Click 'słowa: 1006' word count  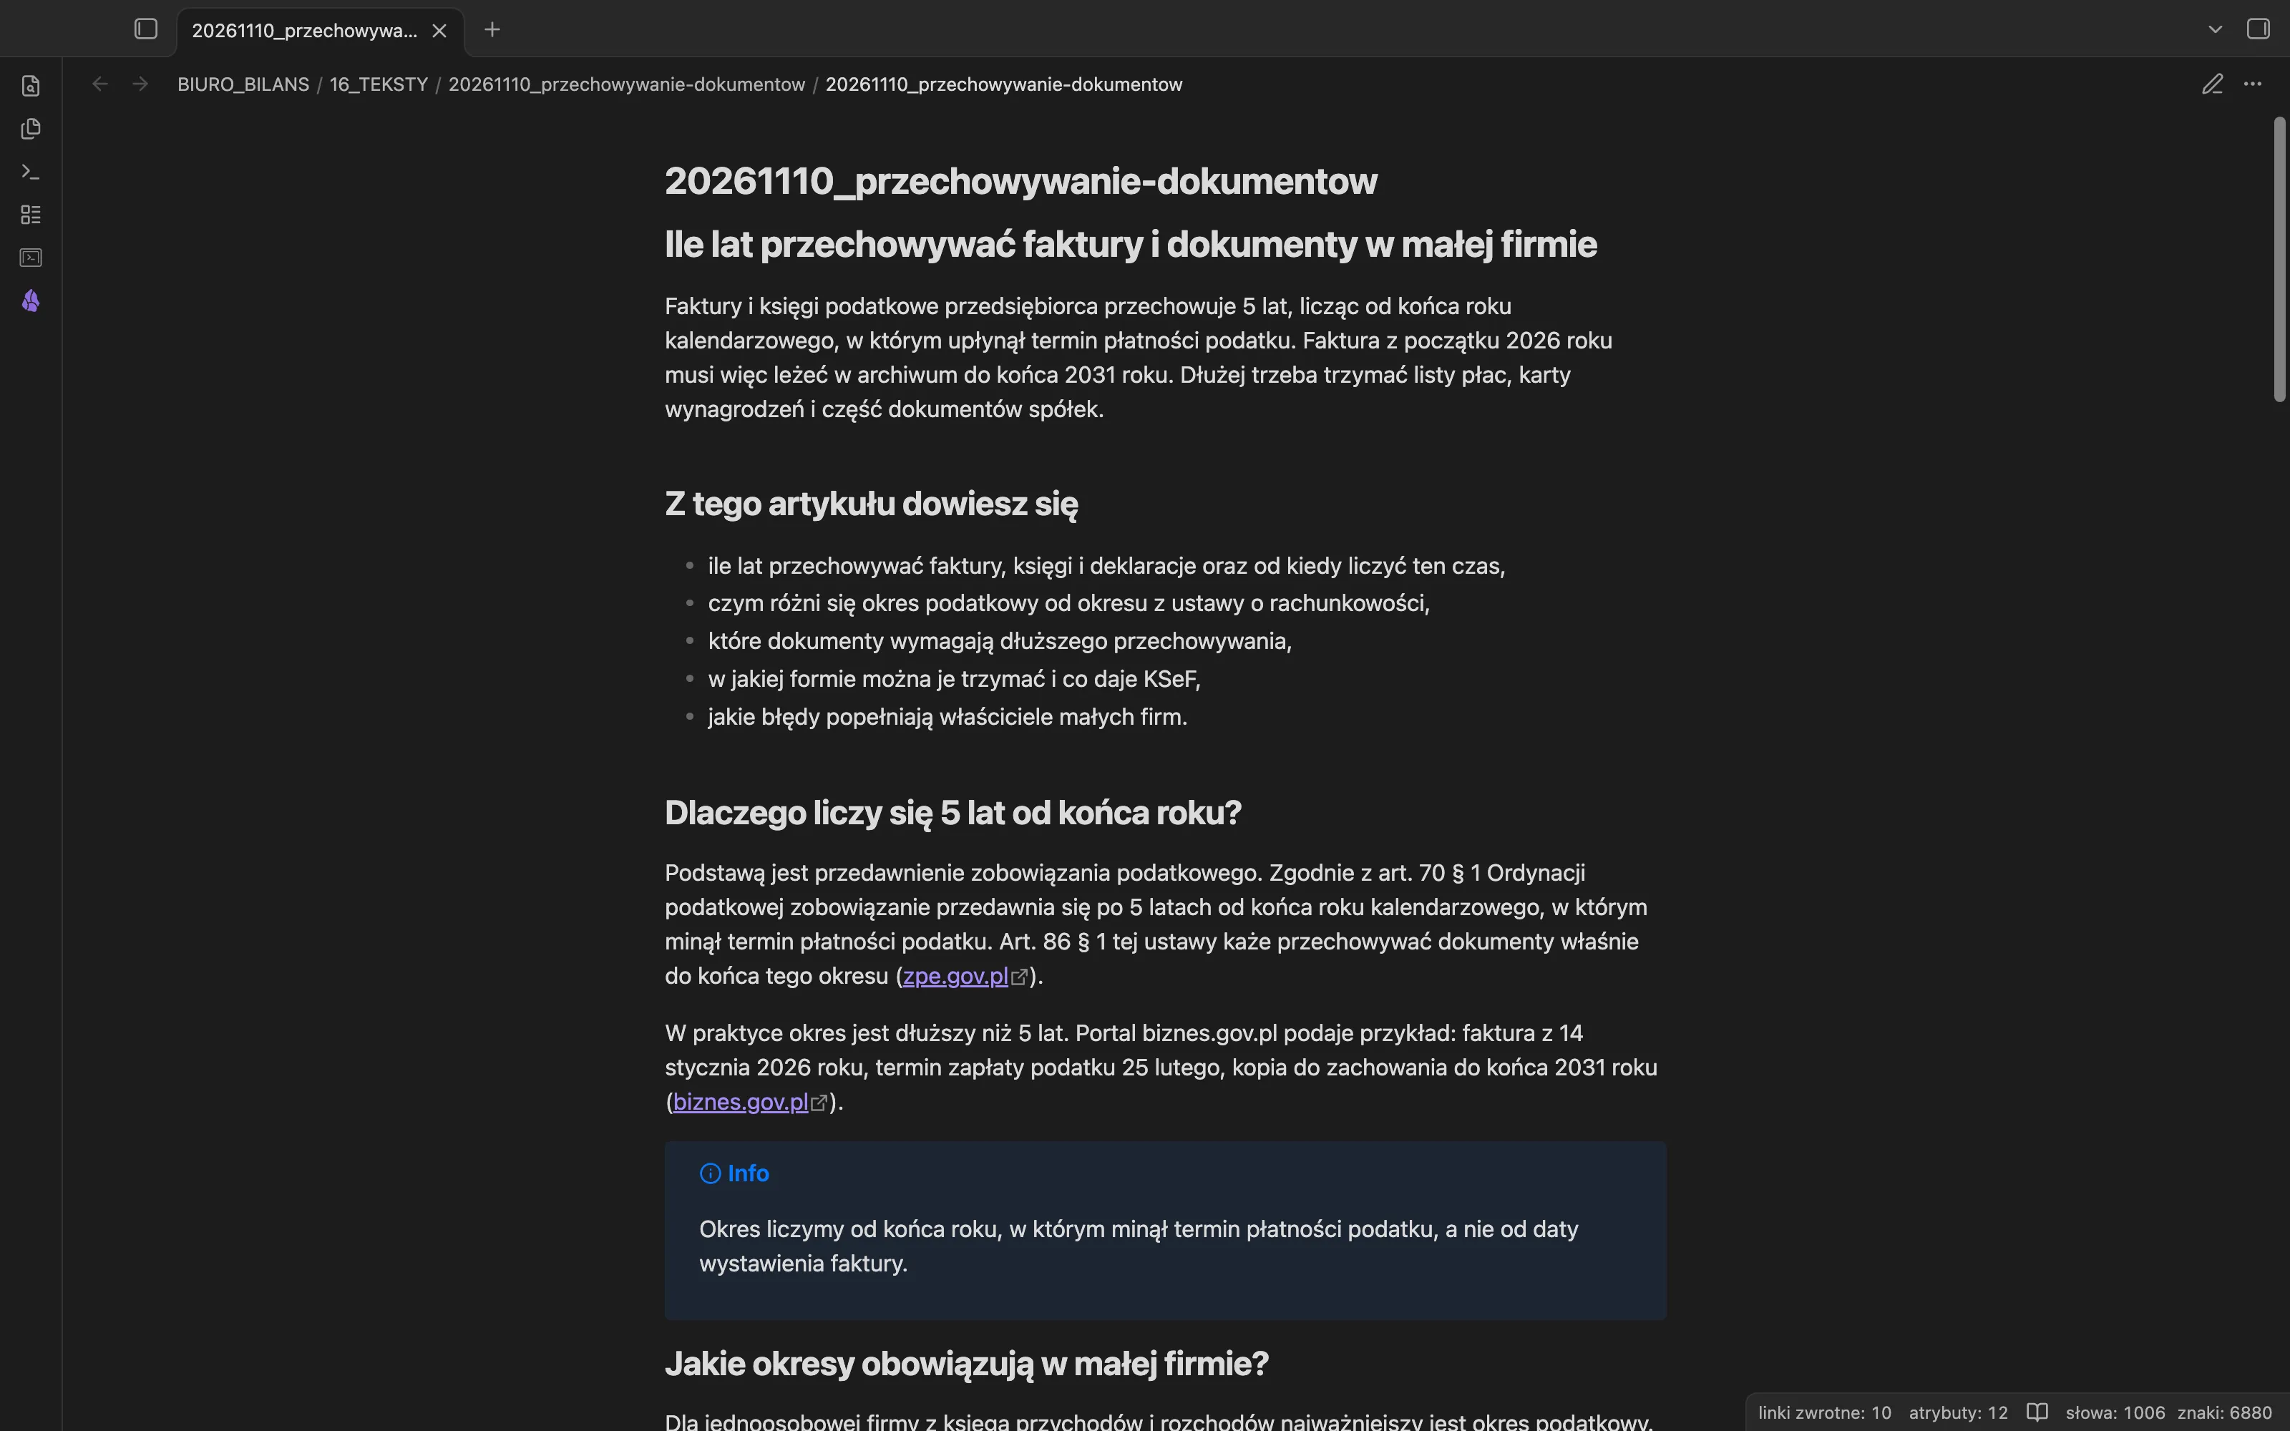[2115, 1412]
